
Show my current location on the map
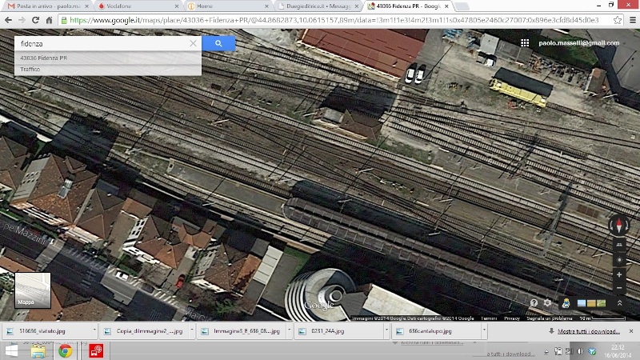click(619, 260)
